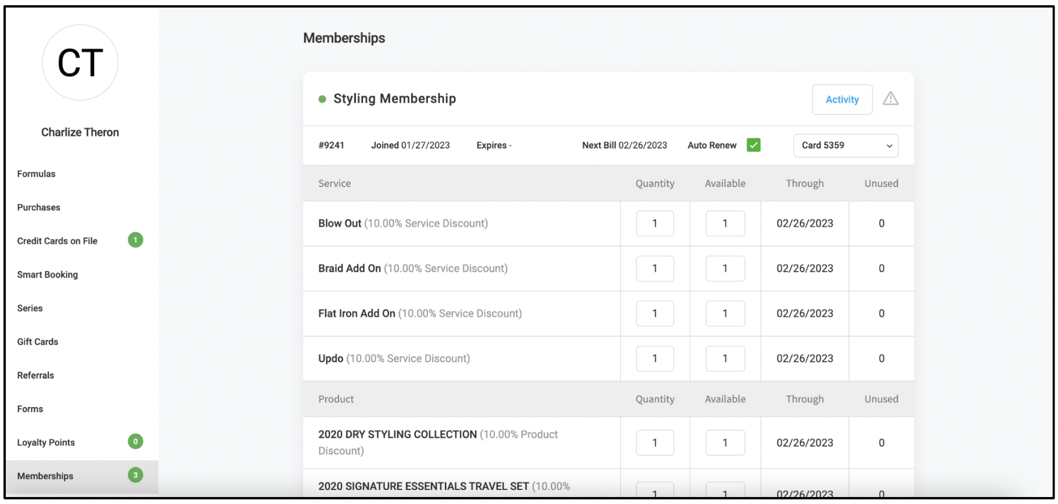This screenshot has height=504, width=1058.
Task: Click the Loyalty Points green count badge
Action: 135,441
